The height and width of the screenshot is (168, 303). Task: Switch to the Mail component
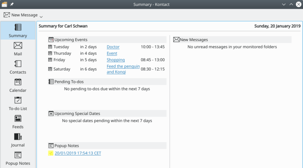point(18,49)
